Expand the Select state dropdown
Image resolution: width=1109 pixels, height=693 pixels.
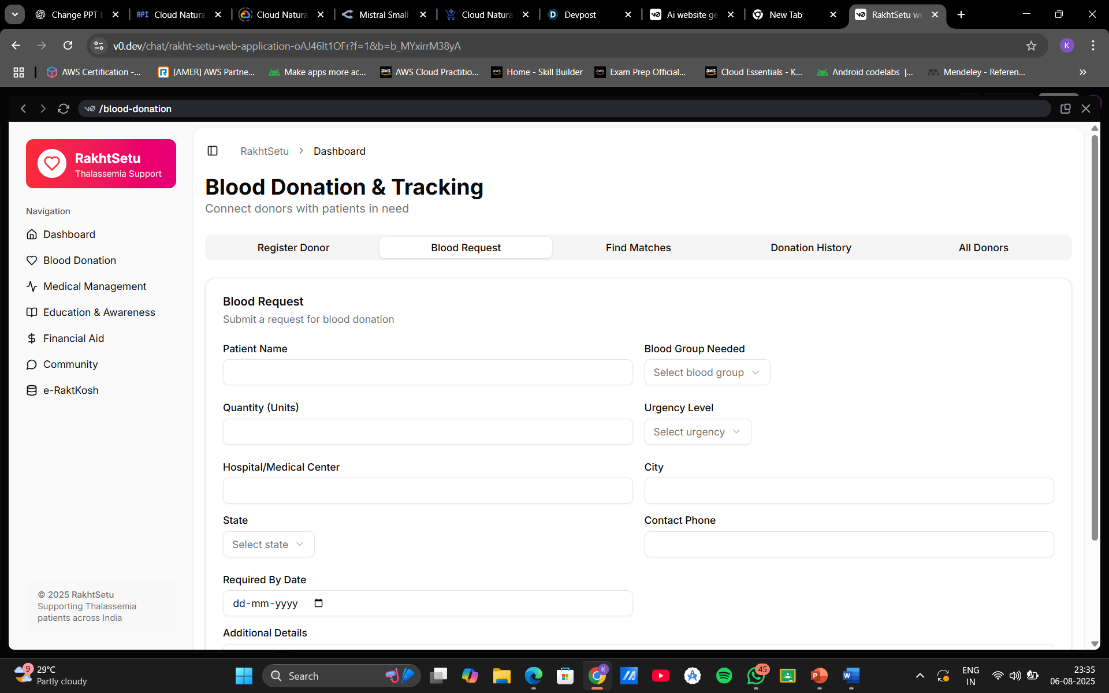269,545
